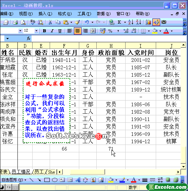Screen dimensions: 188x191
Task: Open the font name dropdown arrow
Action: [20, 31]
